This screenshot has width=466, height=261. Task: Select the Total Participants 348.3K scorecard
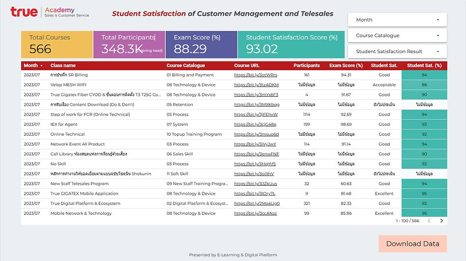coord(129,45)
